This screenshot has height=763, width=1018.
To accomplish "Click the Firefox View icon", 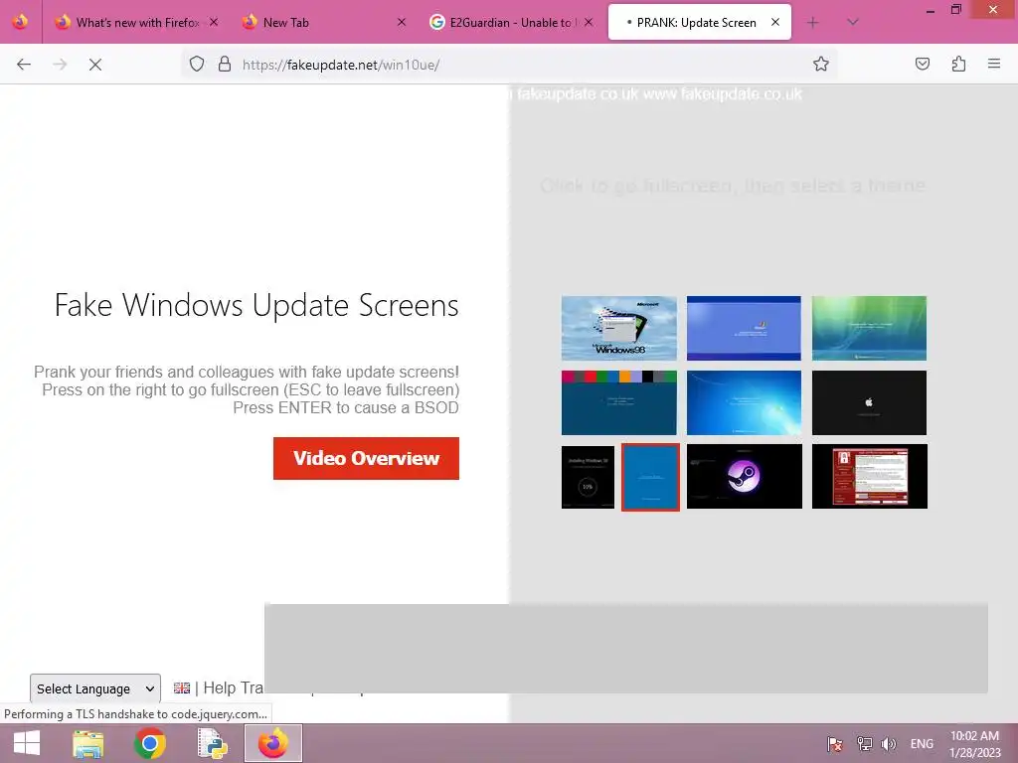I will (x=21, y=22).
